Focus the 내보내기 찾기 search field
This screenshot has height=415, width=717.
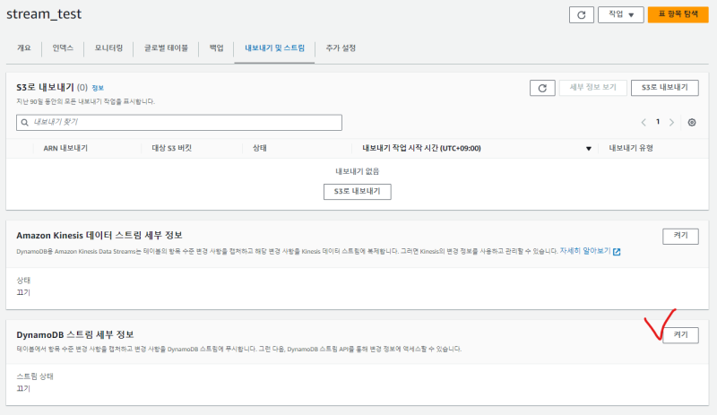click(x=179, y=122)
